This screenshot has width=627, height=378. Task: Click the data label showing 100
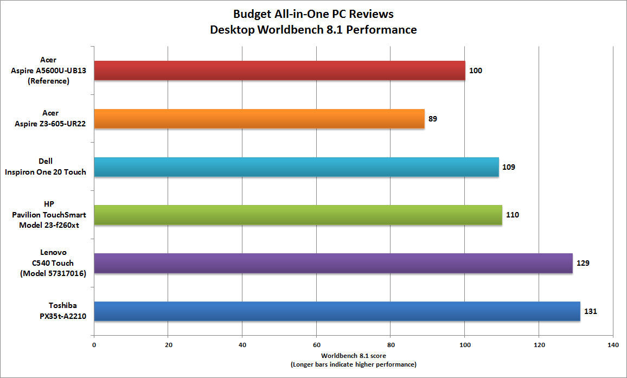476,71
